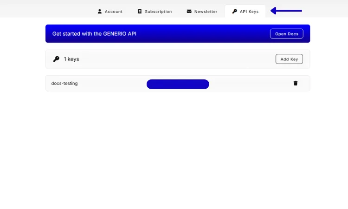Image resolution: width=348 pixels, height=209 pixels.
Task: Click the docs-testing key name
Action: click(64, 83)
